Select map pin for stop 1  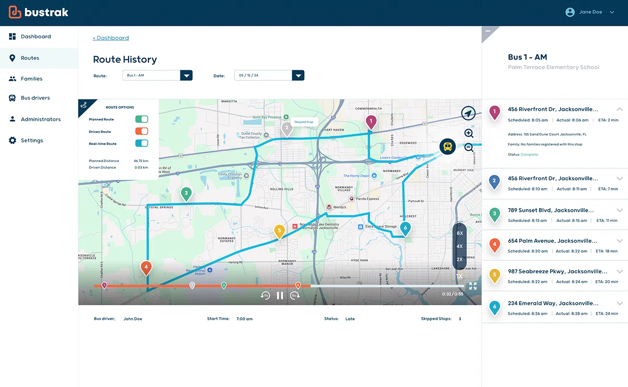(x=371, y=122)
